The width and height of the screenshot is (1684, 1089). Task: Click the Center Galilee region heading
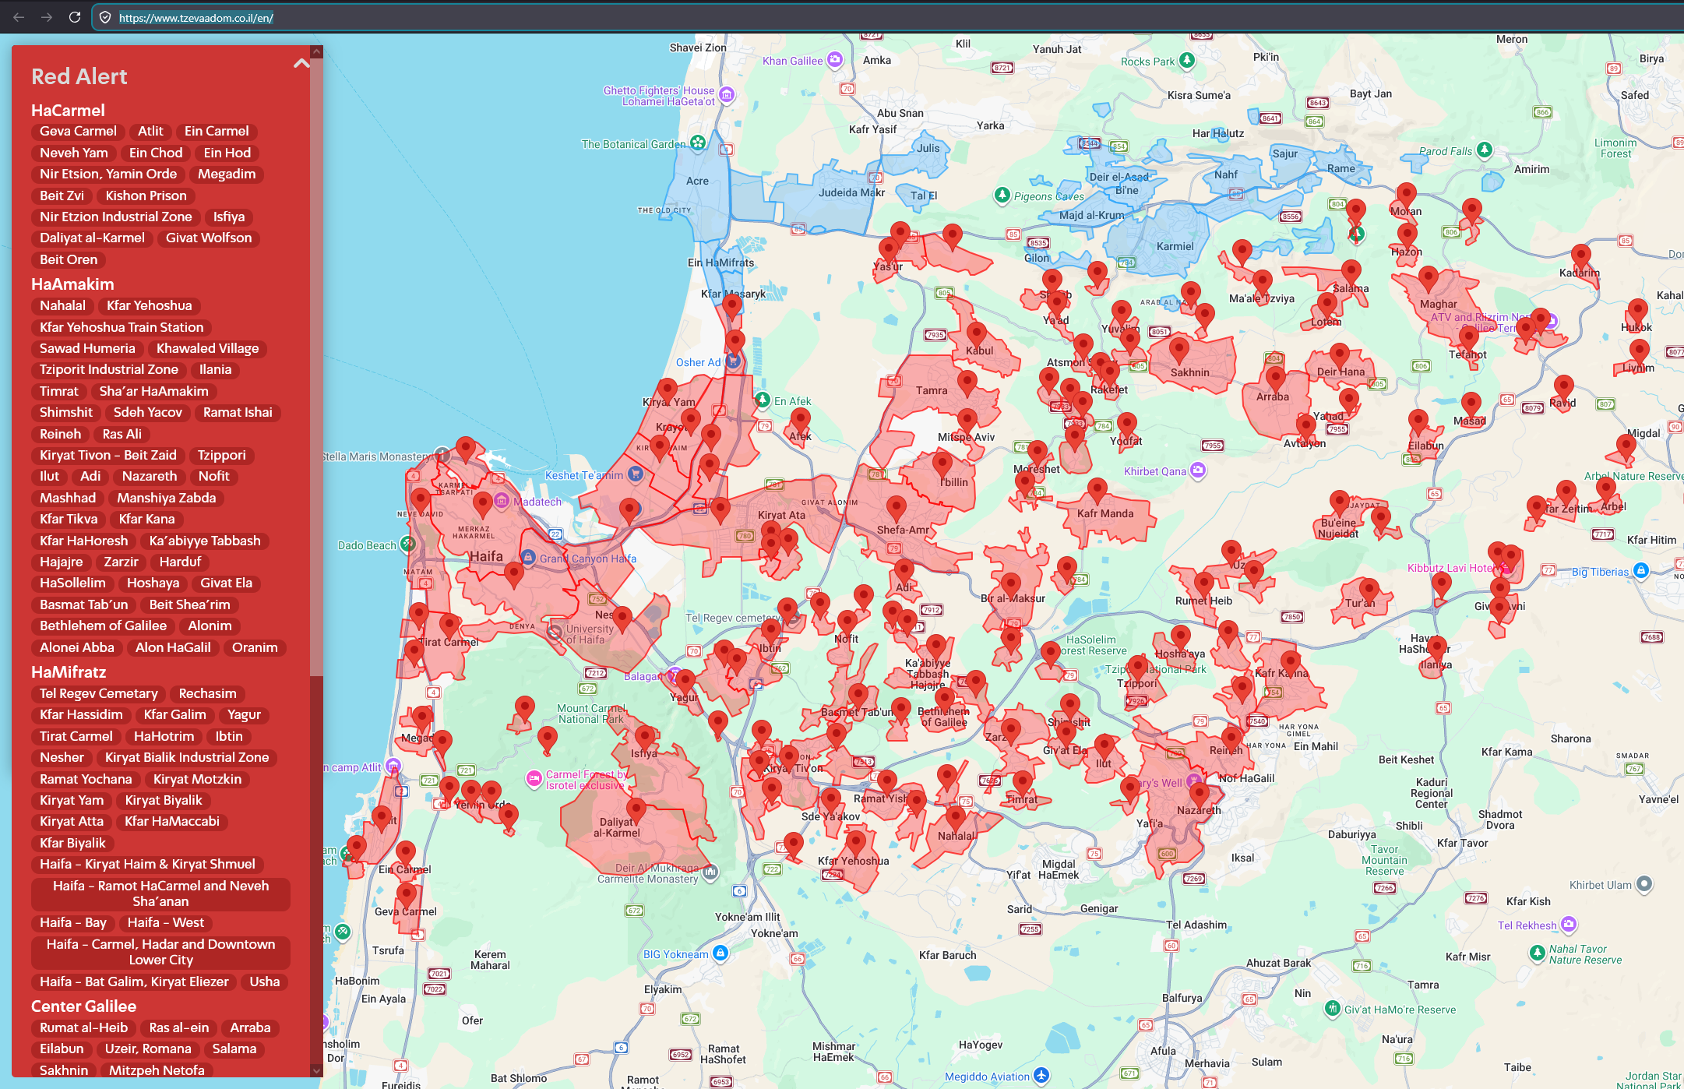[83, 1006]
